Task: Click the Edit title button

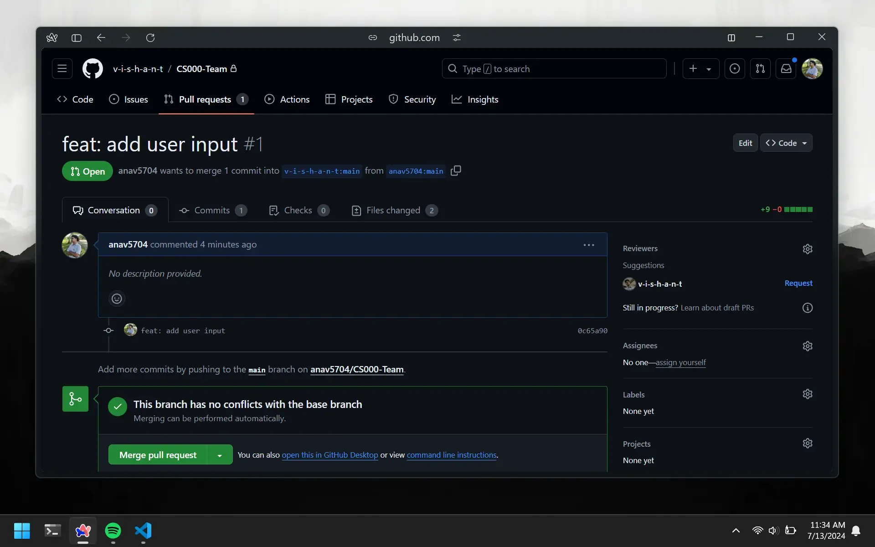Action: (745, 143)
